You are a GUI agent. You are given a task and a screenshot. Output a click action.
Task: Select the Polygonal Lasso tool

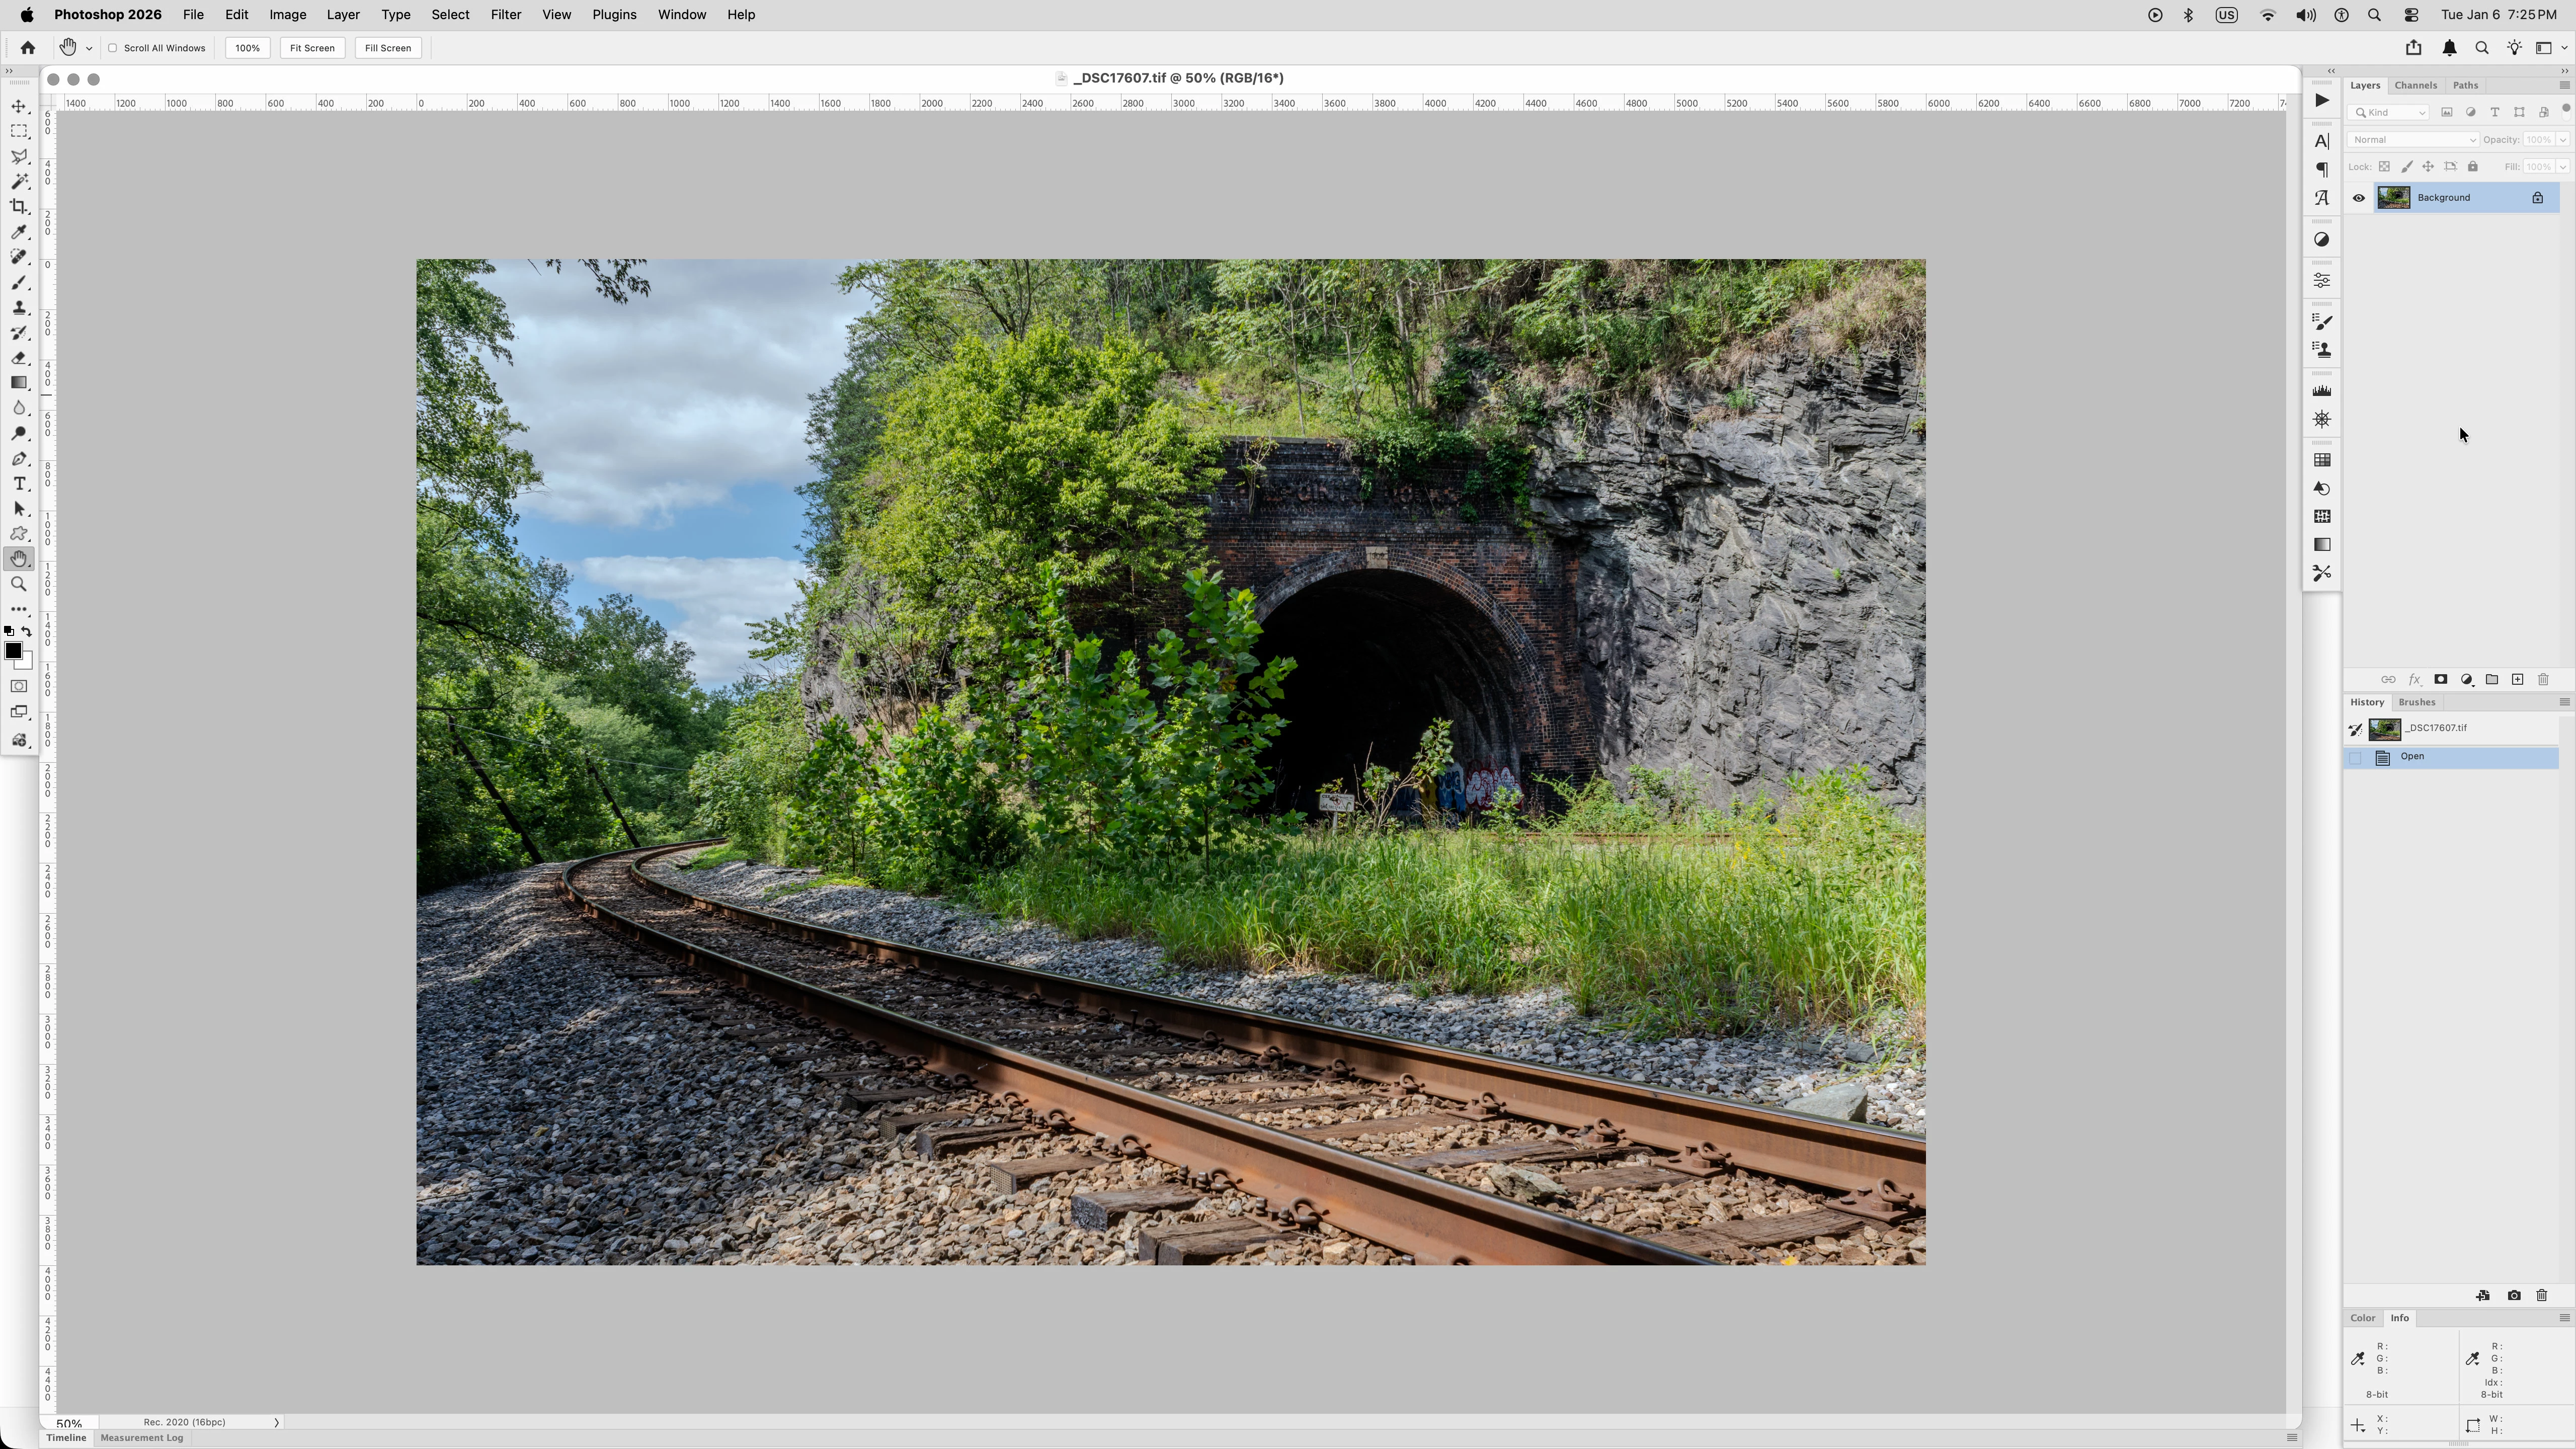pos(19,156)
